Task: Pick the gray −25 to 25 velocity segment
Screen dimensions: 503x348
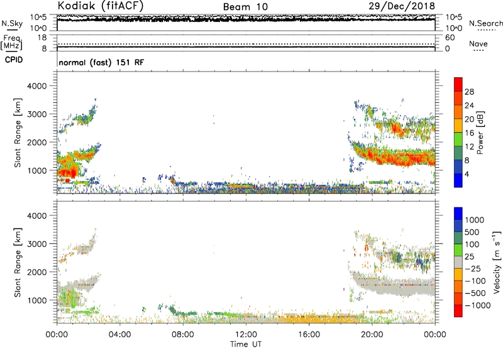Action: [458, 262]
